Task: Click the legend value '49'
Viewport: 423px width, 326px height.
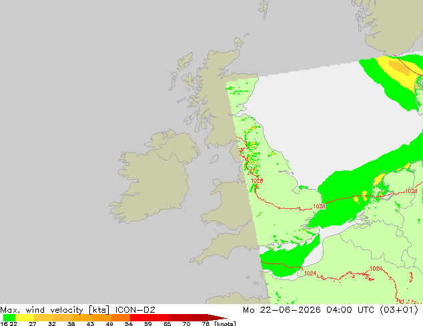Action: tap(109, 323)
